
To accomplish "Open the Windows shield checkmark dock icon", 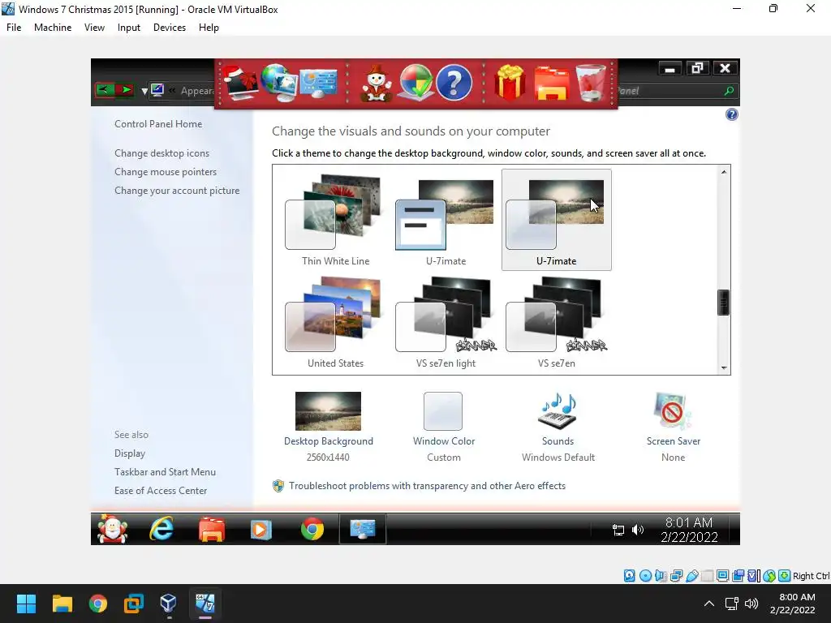I will (x=416, y=83).
